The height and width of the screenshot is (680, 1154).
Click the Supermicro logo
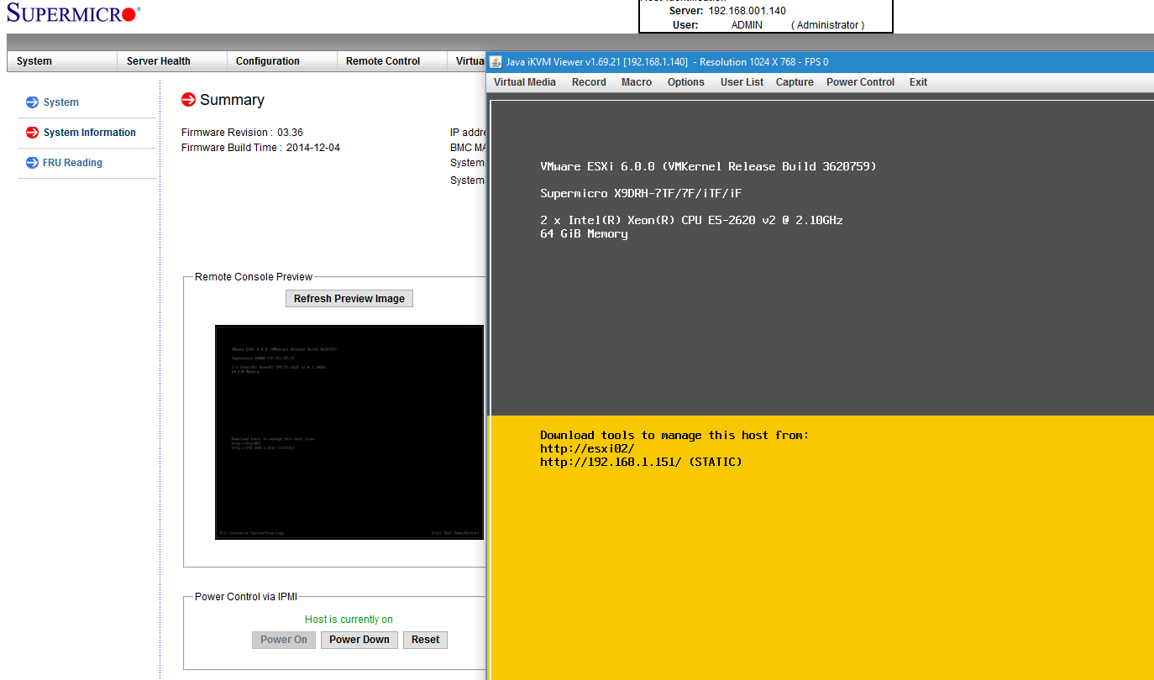tap(74, 13)
